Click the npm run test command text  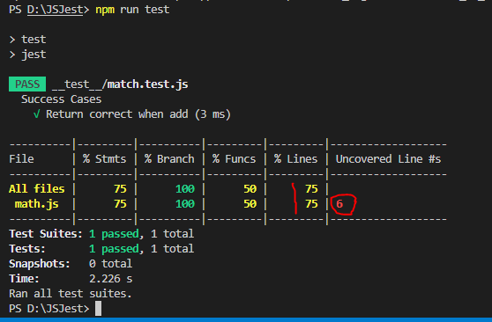132,10
